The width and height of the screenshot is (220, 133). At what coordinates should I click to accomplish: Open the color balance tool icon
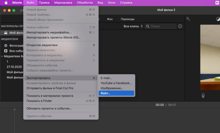coord(218,19)
